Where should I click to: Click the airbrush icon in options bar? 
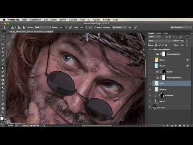click(90, 27)
